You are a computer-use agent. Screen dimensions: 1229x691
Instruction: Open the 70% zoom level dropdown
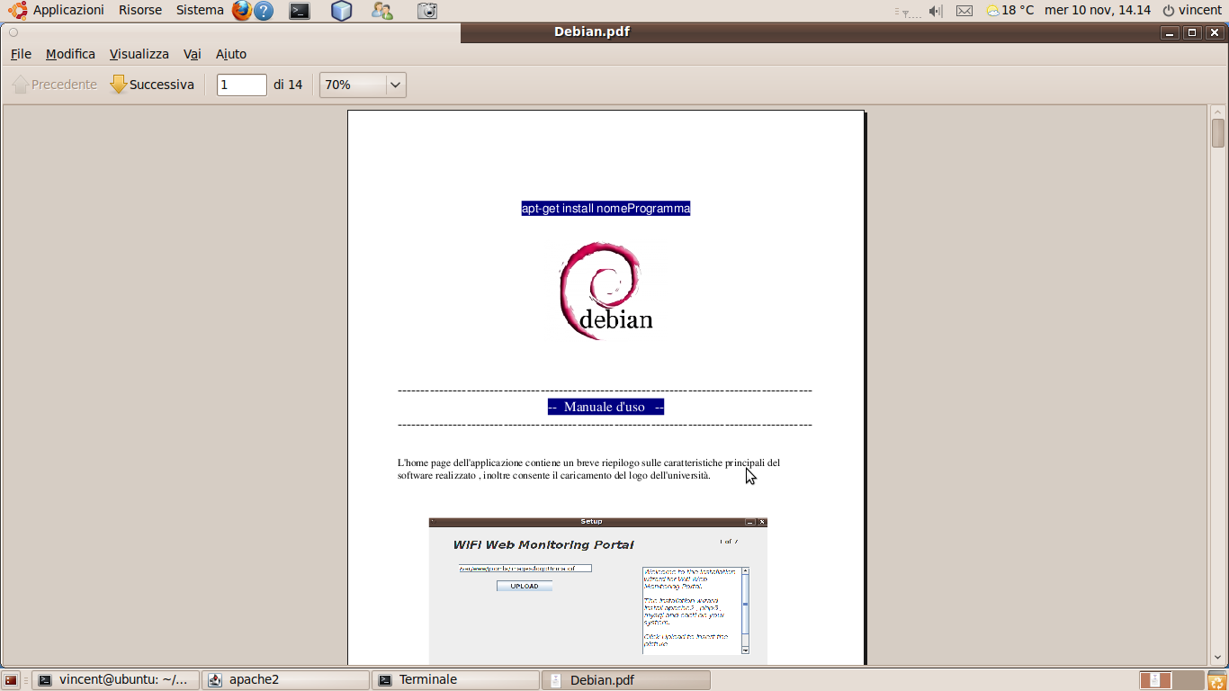(x=363, y=85)
